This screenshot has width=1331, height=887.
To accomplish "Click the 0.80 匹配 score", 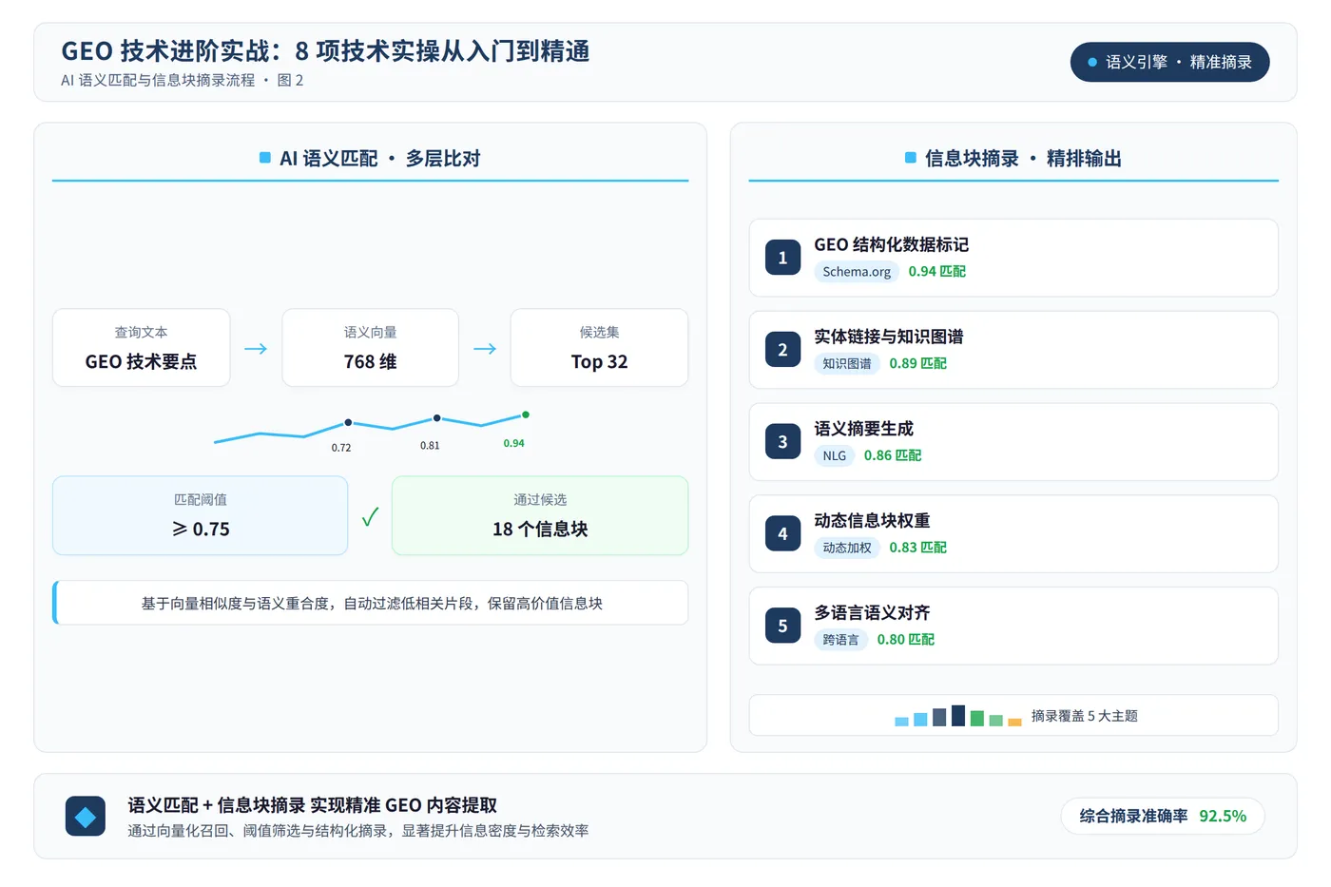I will tap(906, 640).
